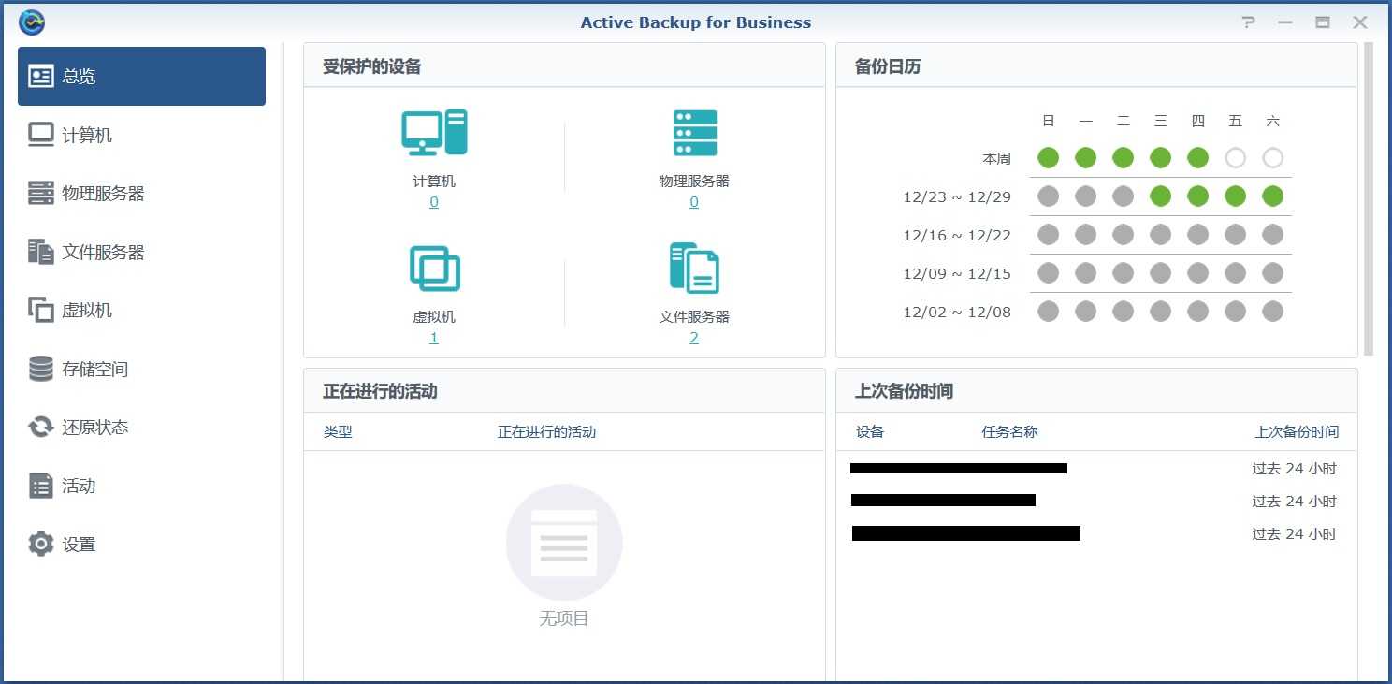Click the 物理服务器 sidebar server icon
The width and height of the screenshot is (1392, 684).
pyautogui.click(x=41, y=194)
